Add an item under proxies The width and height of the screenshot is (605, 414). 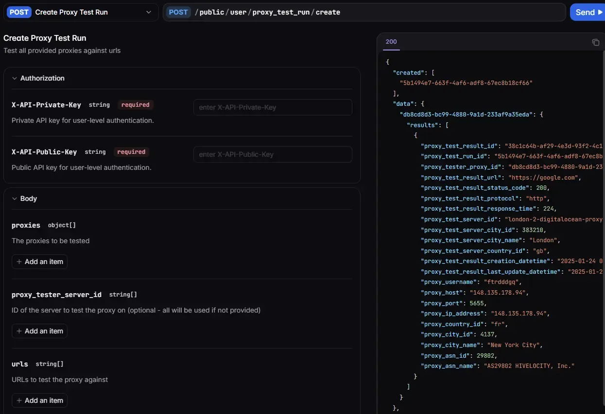39,262
